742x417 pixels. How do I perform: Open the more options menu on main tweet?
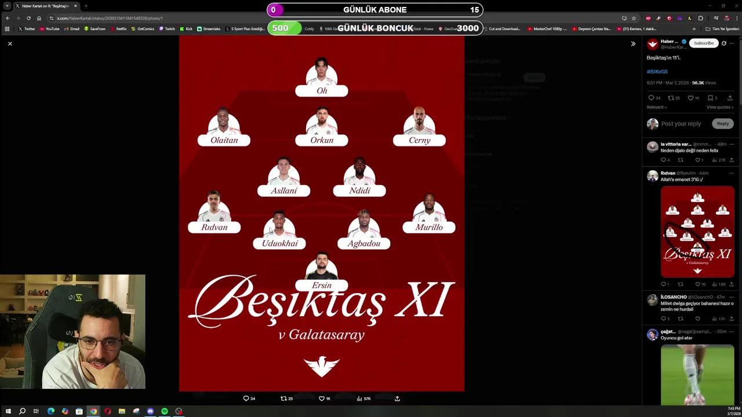pyautogui.click(x=732, y=43)
